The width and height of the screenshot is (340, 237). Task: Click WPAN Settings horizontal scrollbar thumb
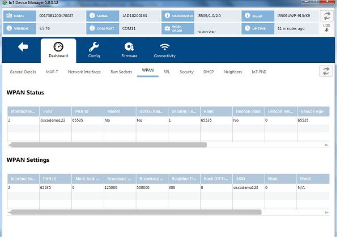point(136,212)
